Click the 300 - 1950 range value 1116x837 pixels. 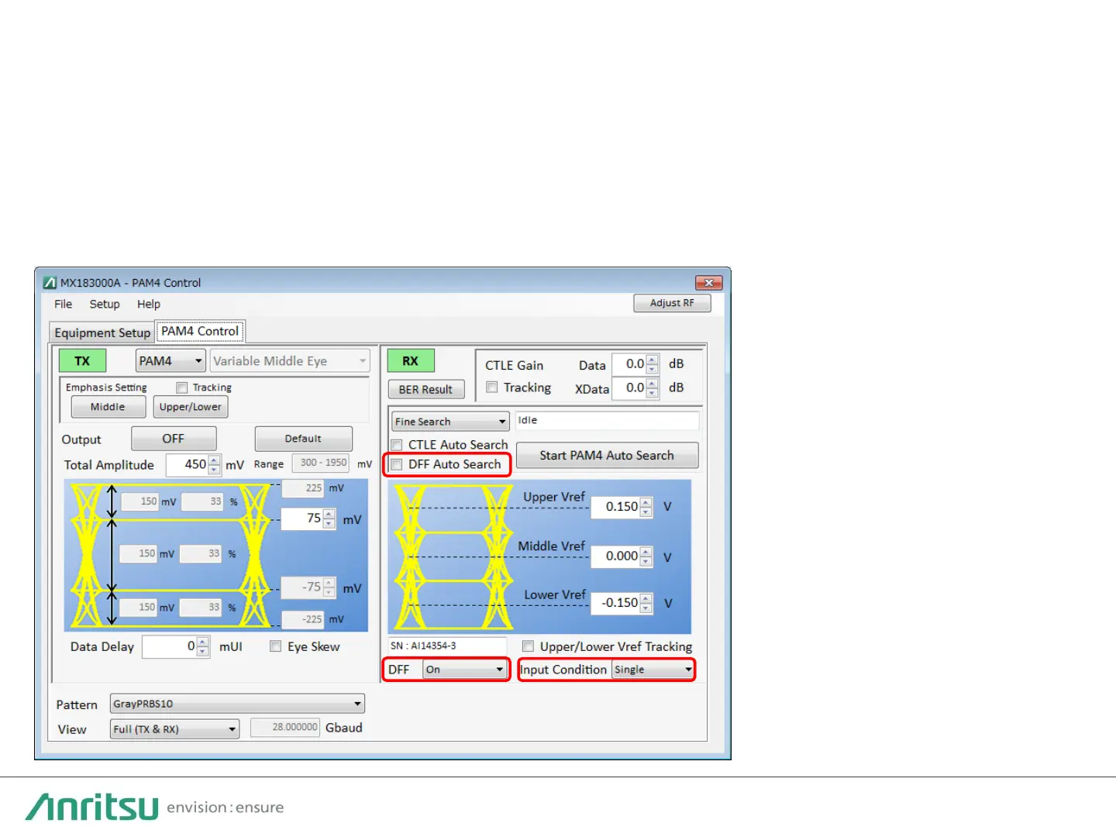click(320, 463)
